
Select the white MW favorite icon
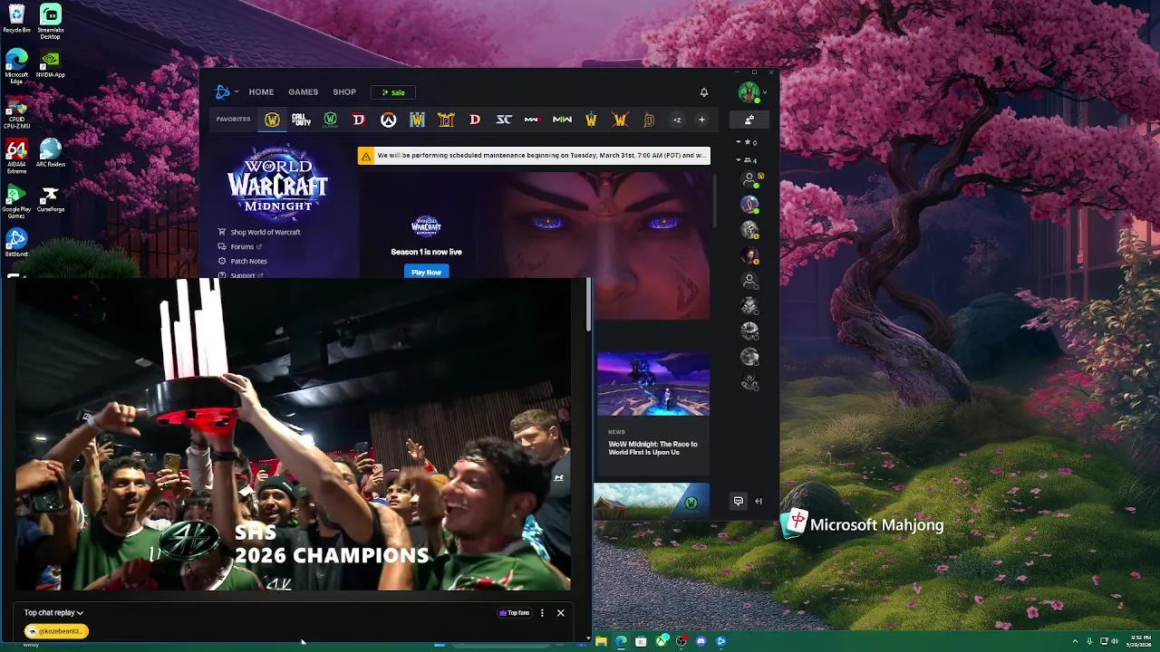[x=562, y=120]
